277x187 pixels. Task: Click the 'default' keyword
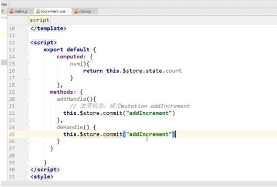pos(78,50)
